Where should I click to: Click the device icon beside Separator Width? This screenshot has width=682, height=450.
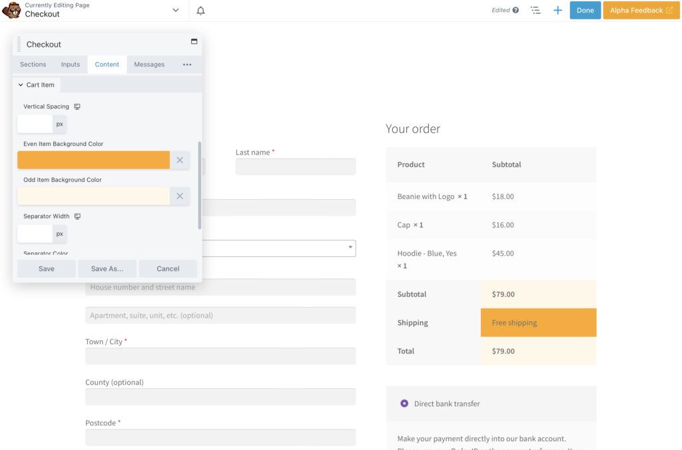(x=77, y=216)
